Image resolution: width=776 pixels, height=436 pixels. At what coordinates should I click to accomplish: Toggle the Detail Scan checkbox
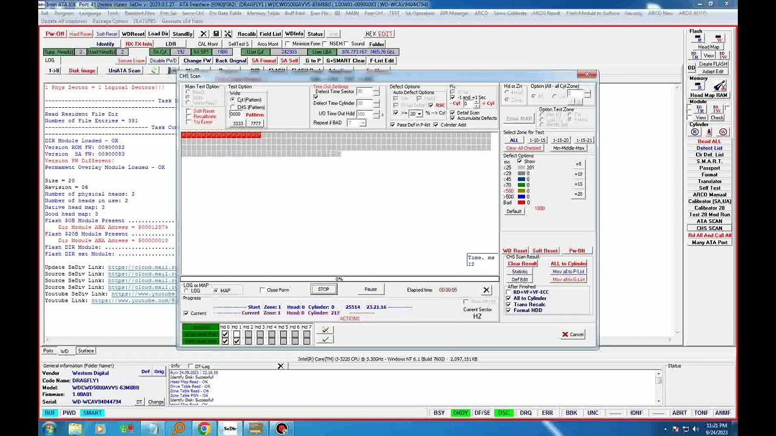click(452, 113)
